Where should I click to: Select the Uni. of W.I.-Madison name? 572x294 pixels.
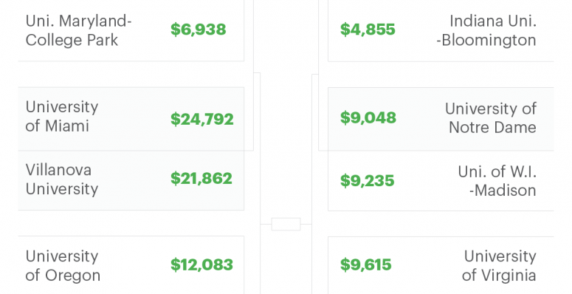point(497,181)
